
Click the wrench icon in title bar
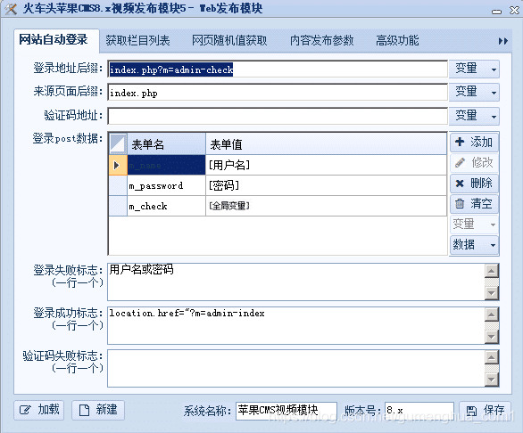11,9
